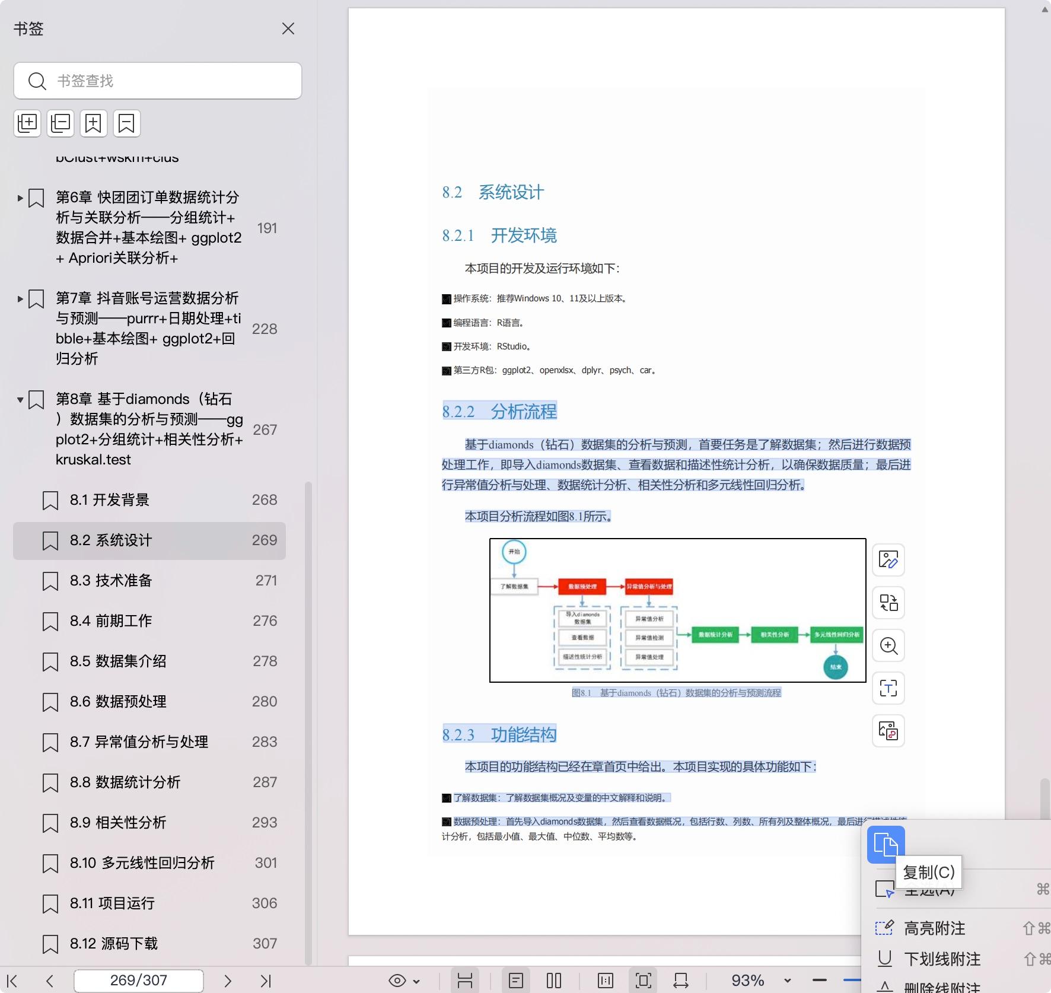Toggle single-page view mode in bottom bar
Viewport: 1051px width, 993px height.
pos(516,981)
